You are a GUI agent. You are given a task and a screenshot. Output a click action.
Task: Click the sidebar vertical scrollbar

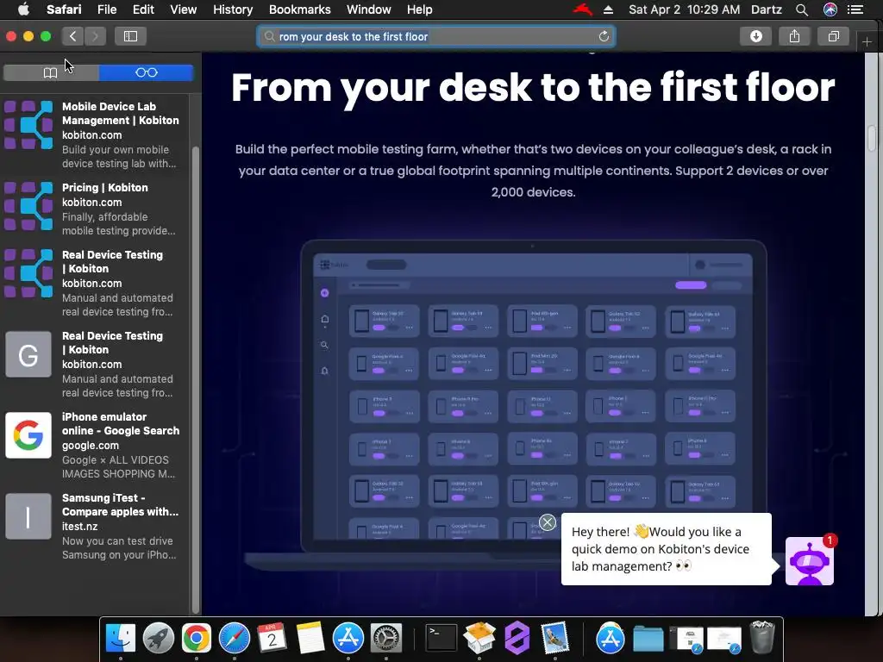tap(196, 380)
